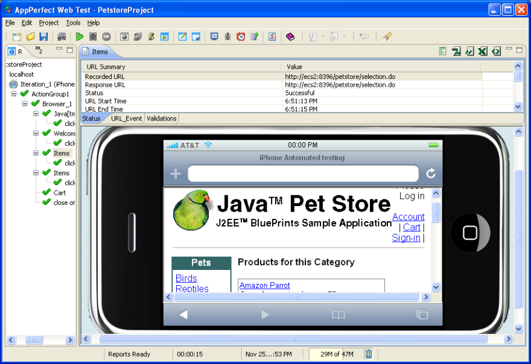Open the Help menu
The image size is (531, 364).
tap(94, 23)
